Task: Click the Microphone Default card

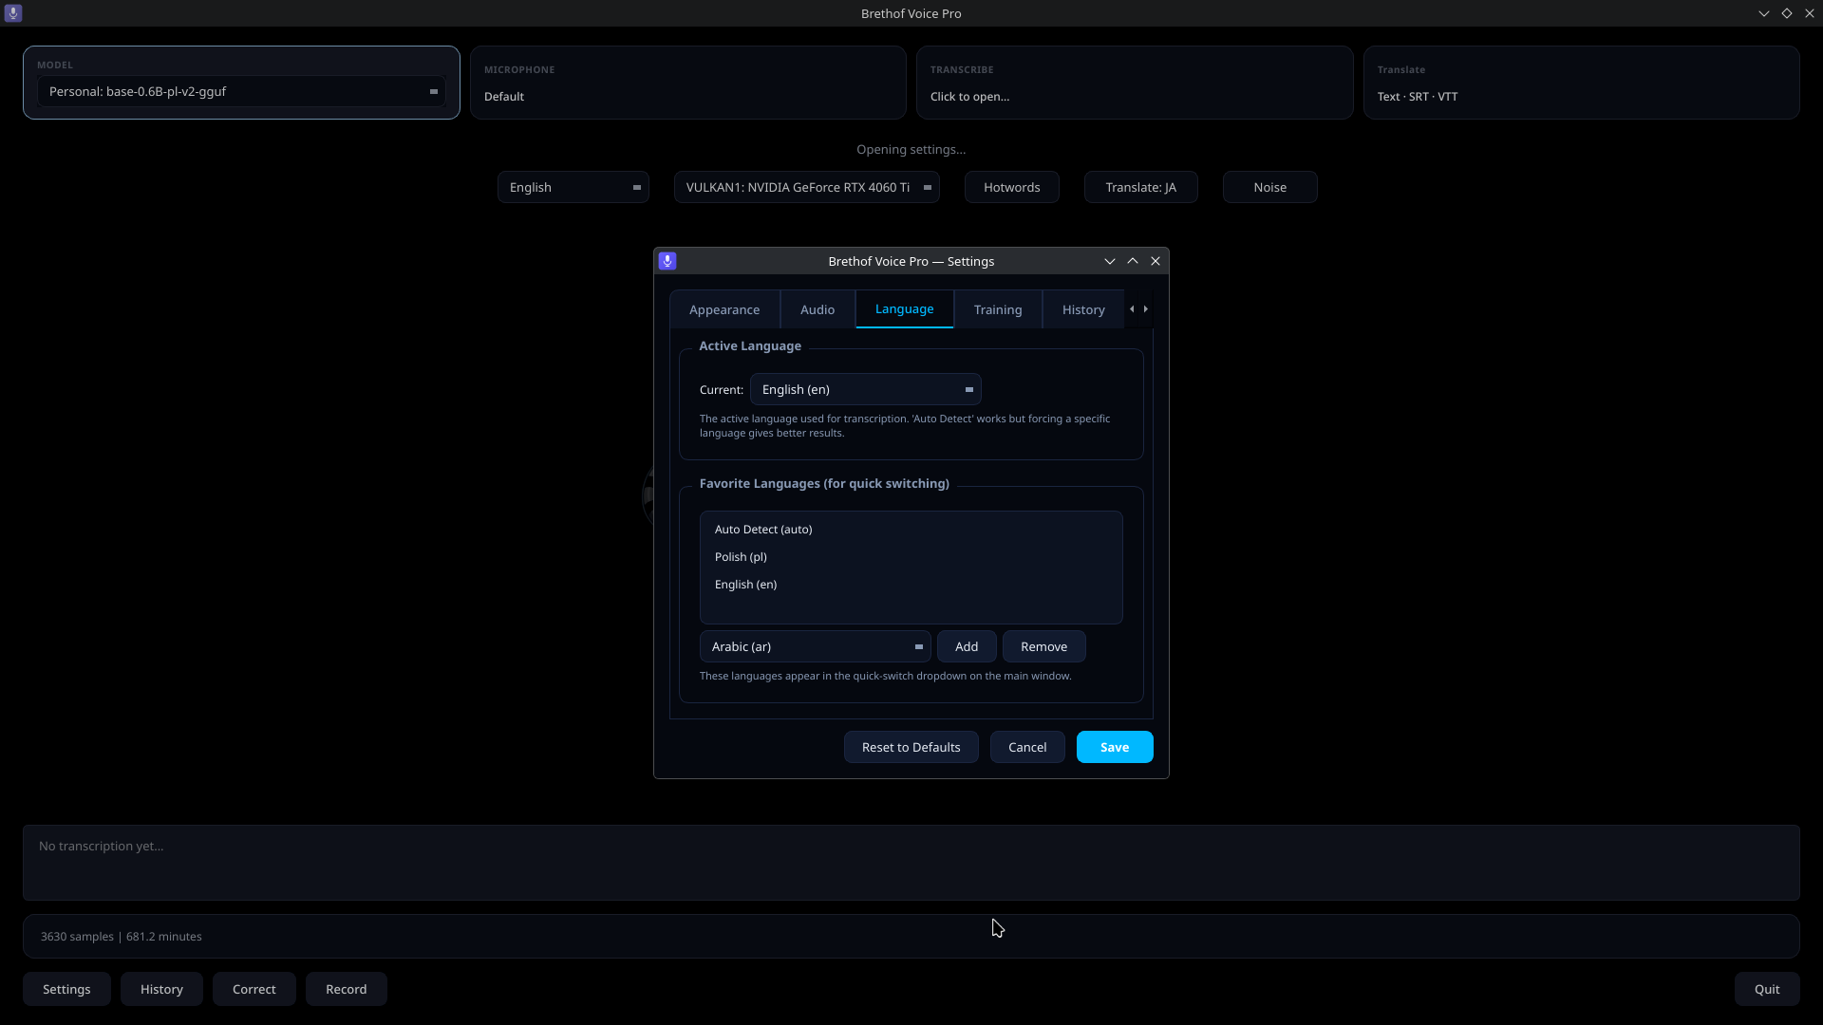Action: point(688,83)
